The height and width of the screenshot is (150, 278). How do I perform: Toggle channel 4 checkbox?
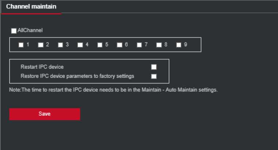point(80,45)
